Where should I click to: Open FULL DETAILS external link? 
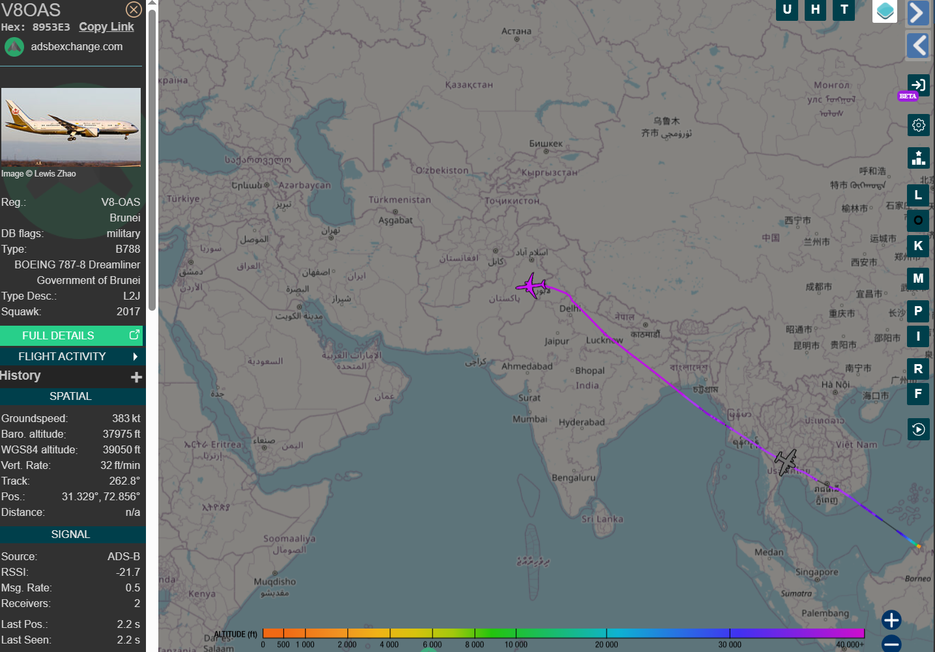pyautogui.click(x=71, y=335)
